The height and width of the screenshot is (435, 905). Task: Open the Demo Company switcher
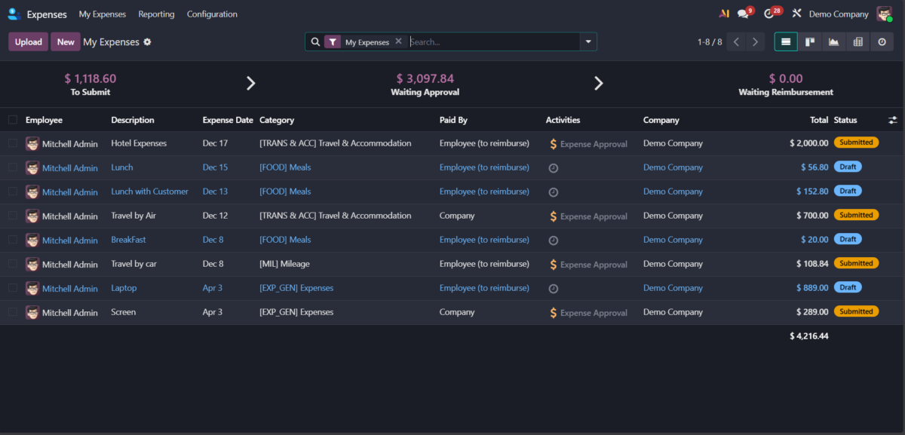click(x=839, y=14)
